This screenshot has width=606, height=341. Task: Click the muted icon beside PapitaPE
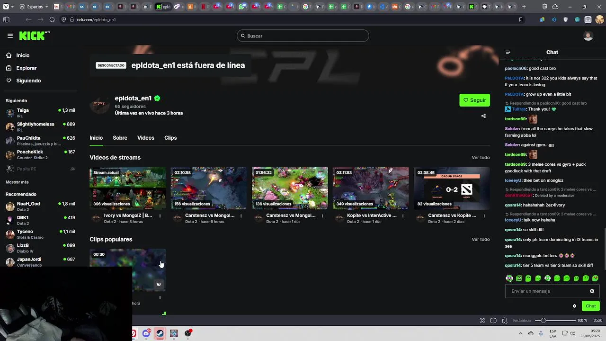[x=72, y=169]
